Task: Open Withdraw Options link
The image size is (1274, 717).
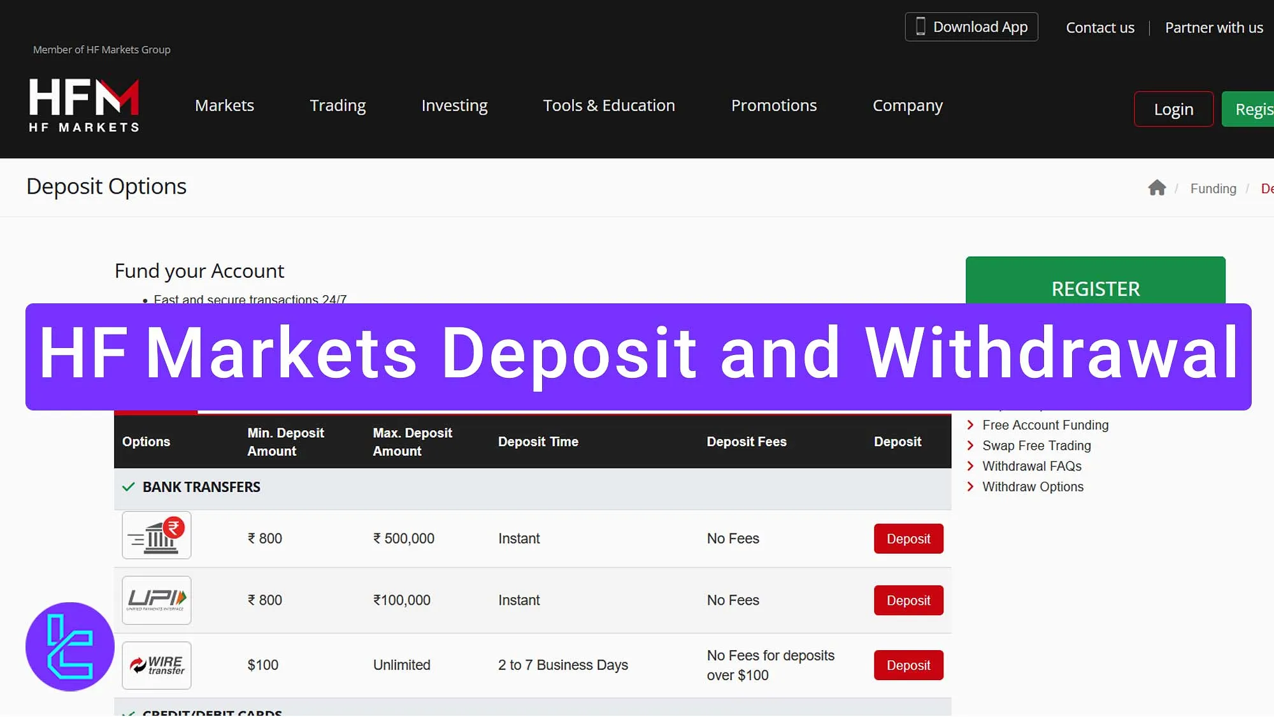Action: 1033,486
